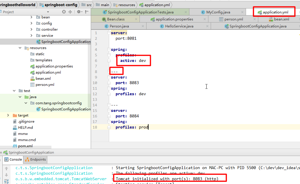The width and height of the screenshot is (300, 184).
Task: Open pom.xml Maven file
Action: (23, 146)
